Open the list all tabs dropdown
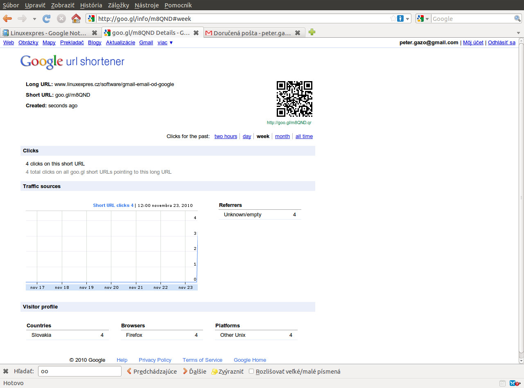 tap(518, 33)
